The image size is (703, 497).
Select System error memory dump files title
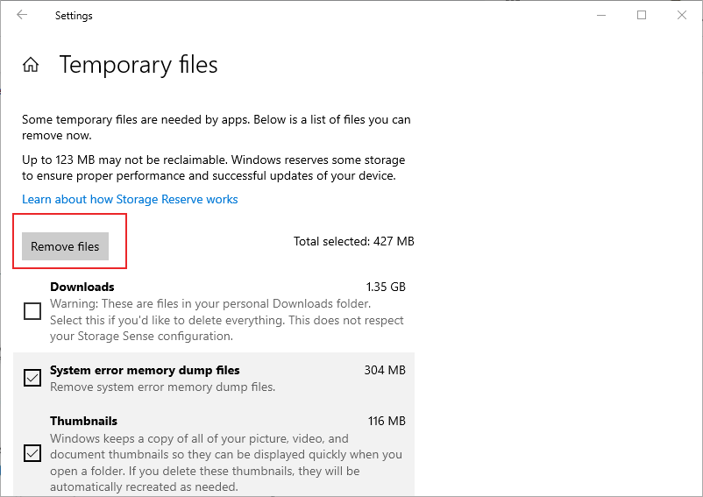pos(145,370)
